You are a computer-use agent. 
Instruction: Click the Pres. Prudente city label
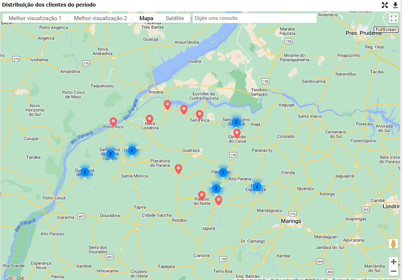pos(364,33)
